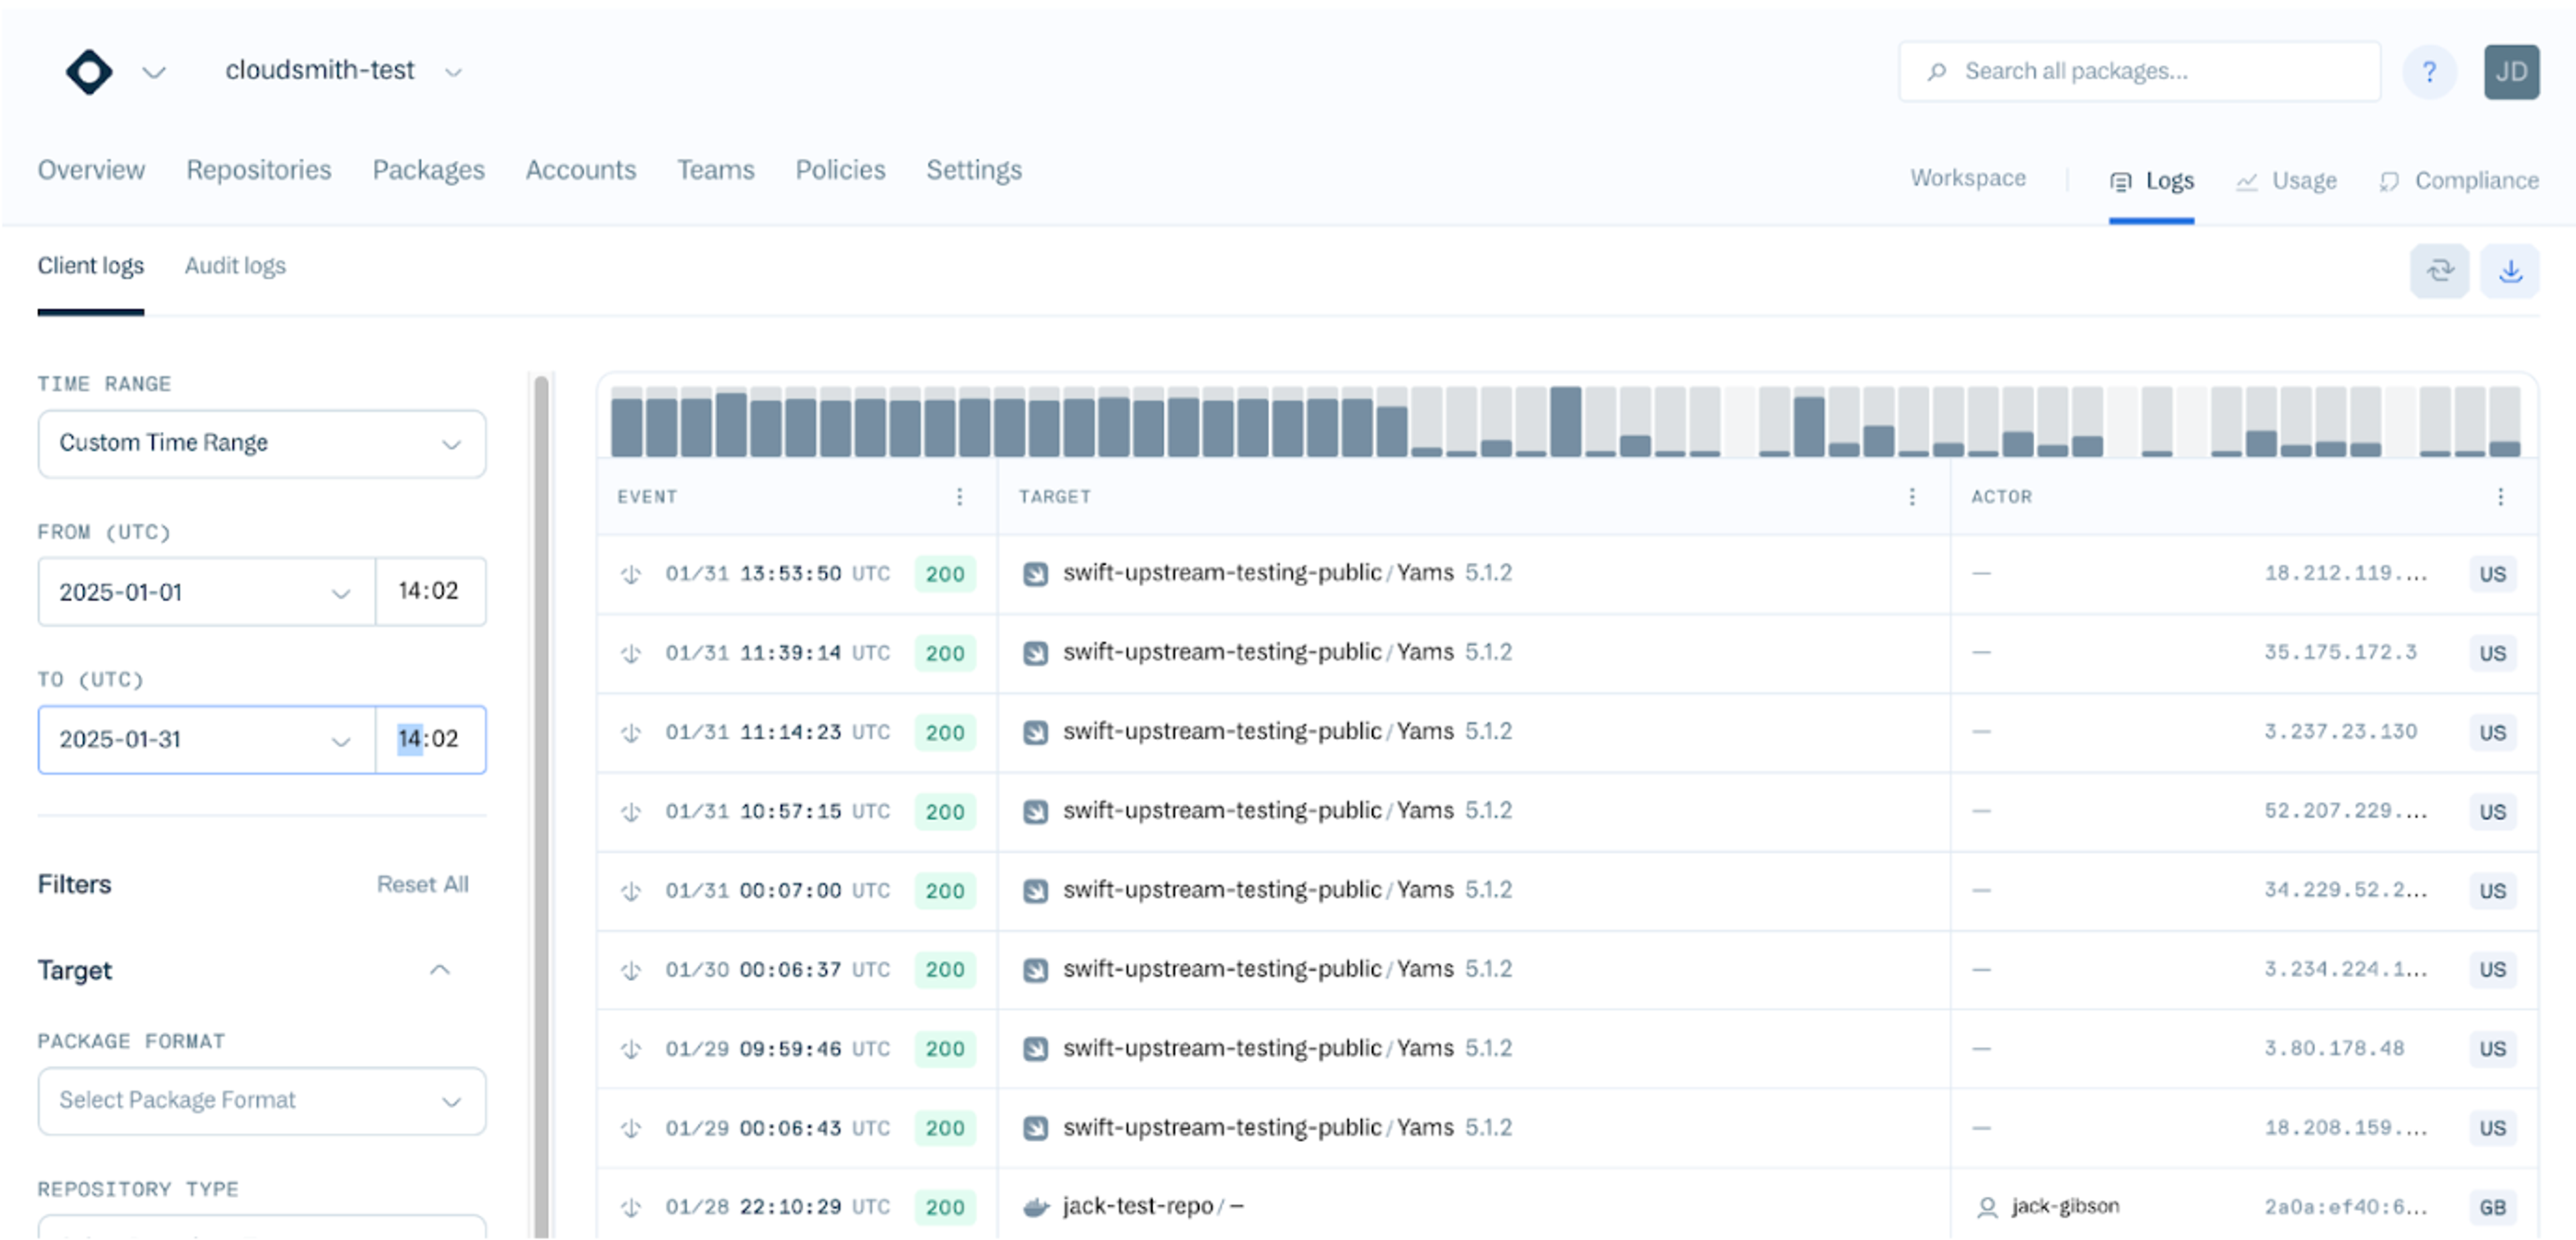Screen dimensions: 2576x1240
Task: Click download icon on 01/30 00:06:37 row
Action: tap(630, 970)
